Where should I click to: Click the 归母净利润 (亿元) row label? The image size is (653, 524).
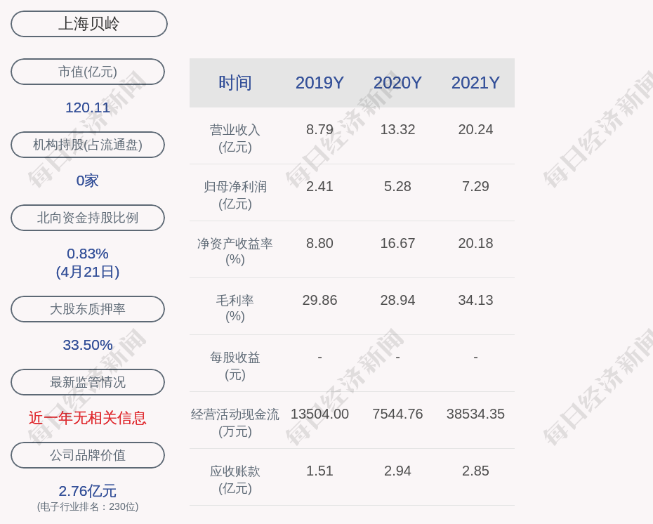235,195
